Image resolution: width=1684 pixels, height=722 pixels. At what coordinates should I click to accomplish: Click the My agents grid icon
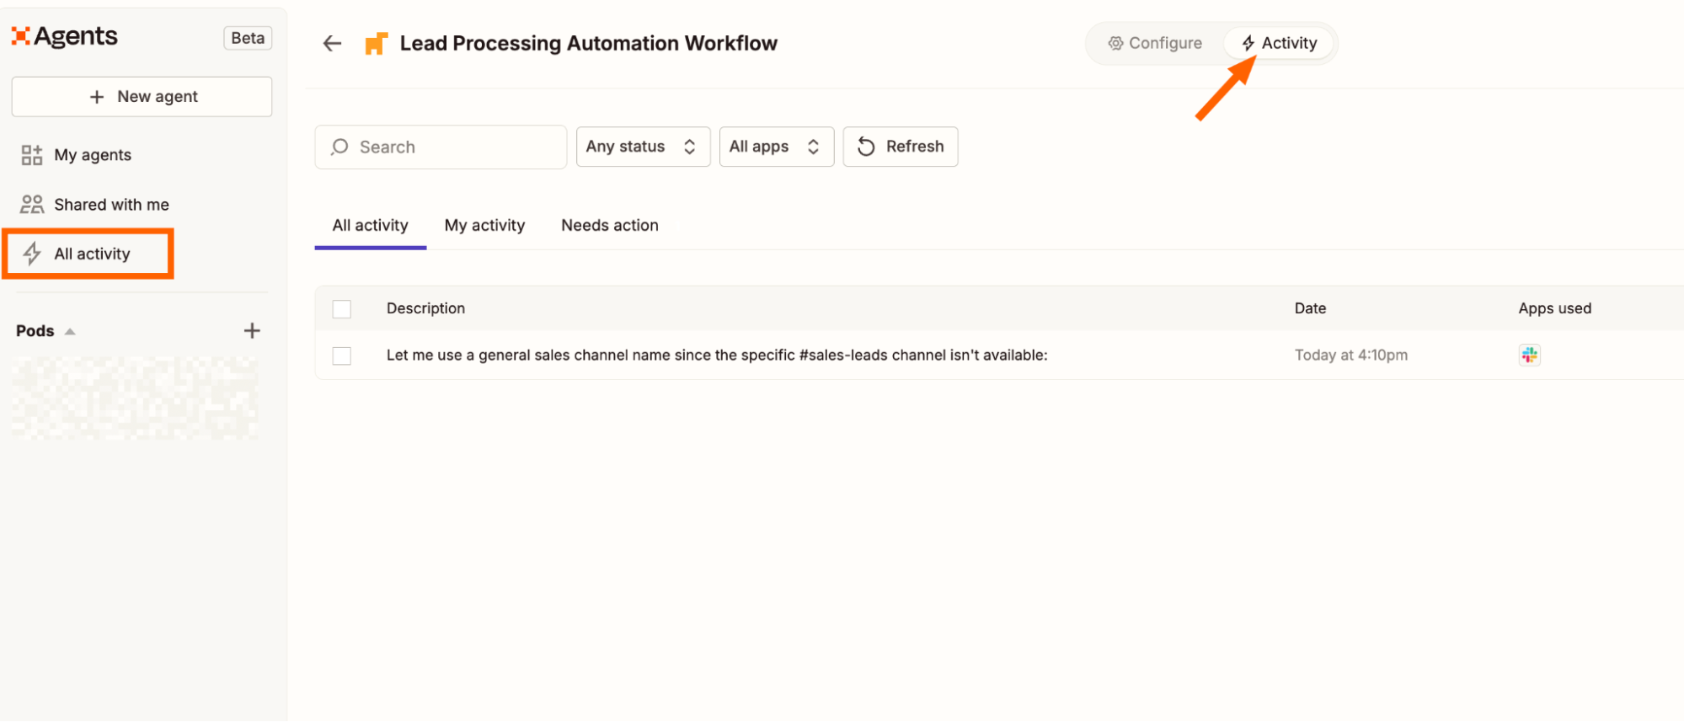coord(32,155)
